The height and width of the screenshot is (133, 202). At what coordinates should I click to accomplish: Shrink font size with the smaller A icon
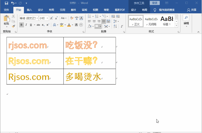coord(56,18)
